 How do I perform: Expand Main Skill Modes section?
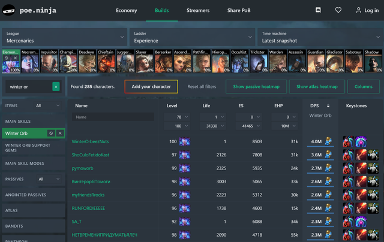[34, 164]
